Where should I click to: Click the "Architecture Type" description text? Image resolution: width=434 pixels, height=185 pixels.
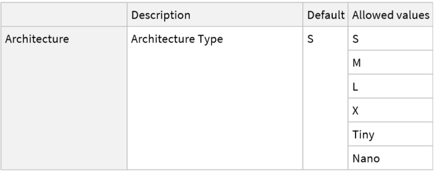click(177, 39)
